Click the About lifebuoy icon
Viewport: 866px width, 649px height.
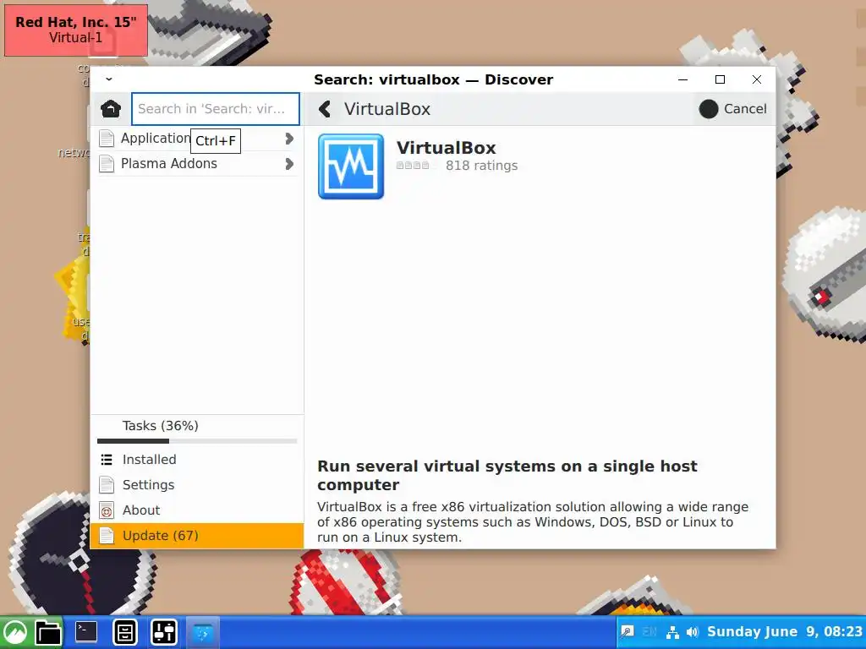pyautogui.click(x=107, y=510)
